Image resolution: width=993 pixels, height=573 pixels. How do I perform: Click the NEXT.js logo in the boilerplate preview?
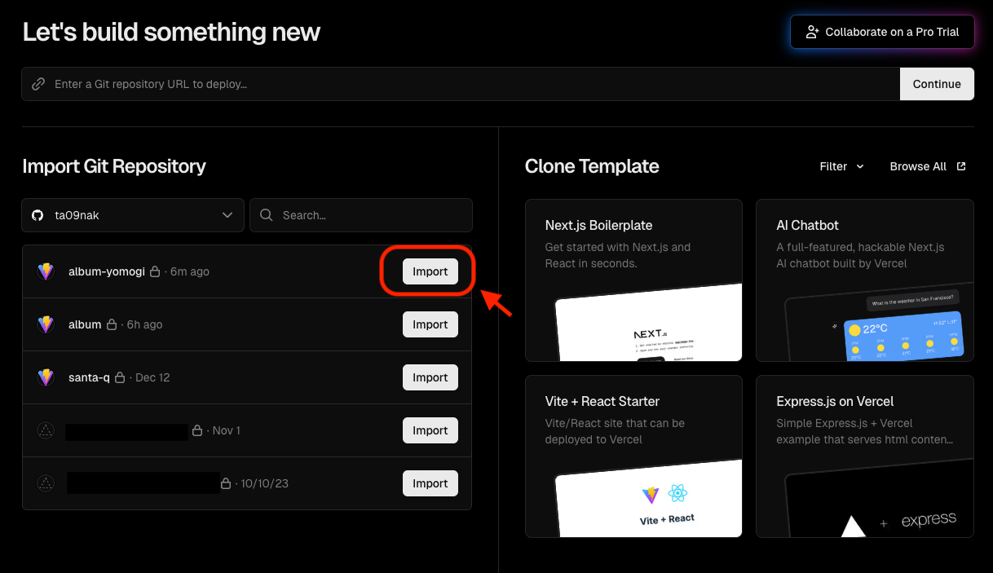click(x=650, y=334)
